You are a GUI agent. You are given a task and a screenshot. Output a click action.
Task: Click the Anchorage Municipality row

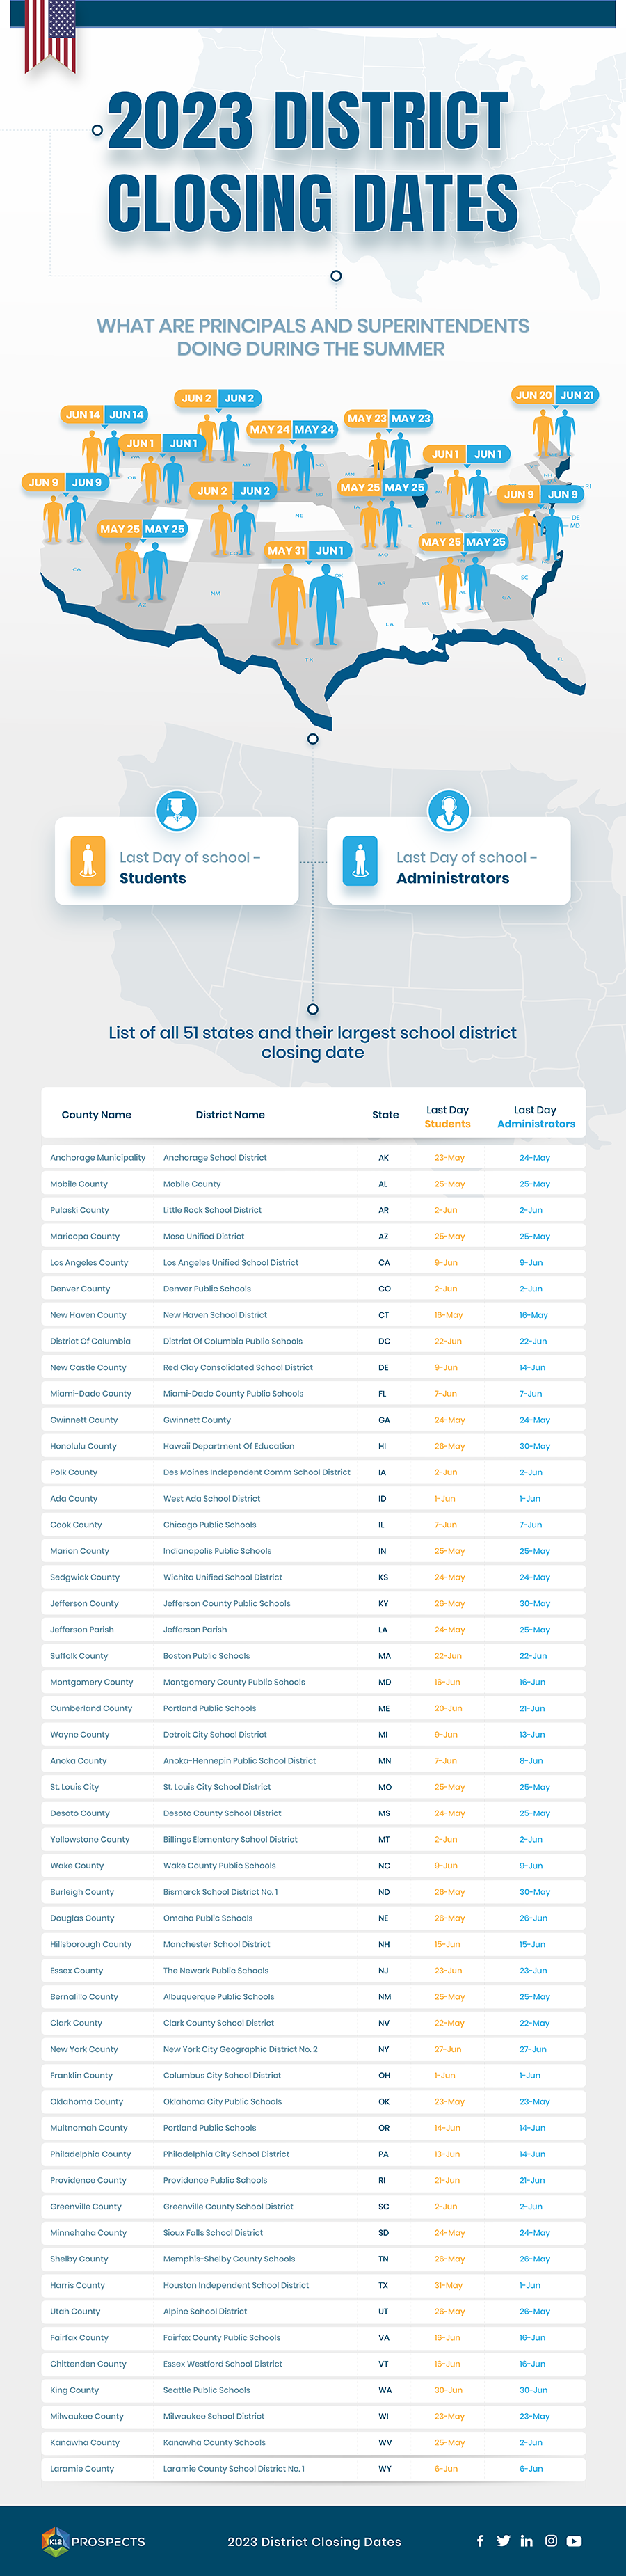(313, 1158)
